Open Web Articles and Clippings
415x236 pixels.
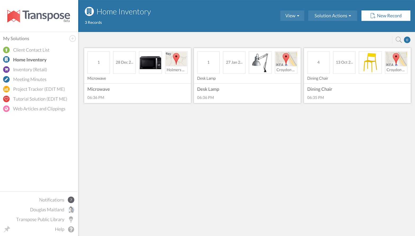[x=39, y=109]
